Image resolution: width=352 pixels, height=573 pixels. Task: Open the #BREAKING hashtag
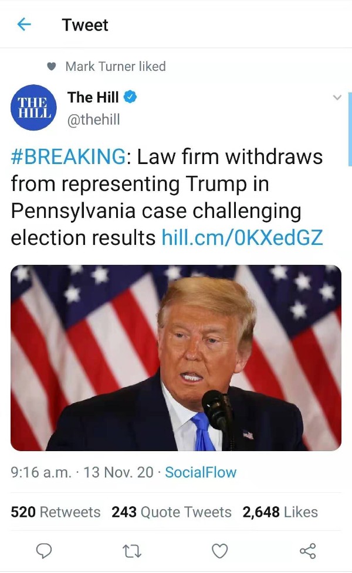[x=69, y=156]
